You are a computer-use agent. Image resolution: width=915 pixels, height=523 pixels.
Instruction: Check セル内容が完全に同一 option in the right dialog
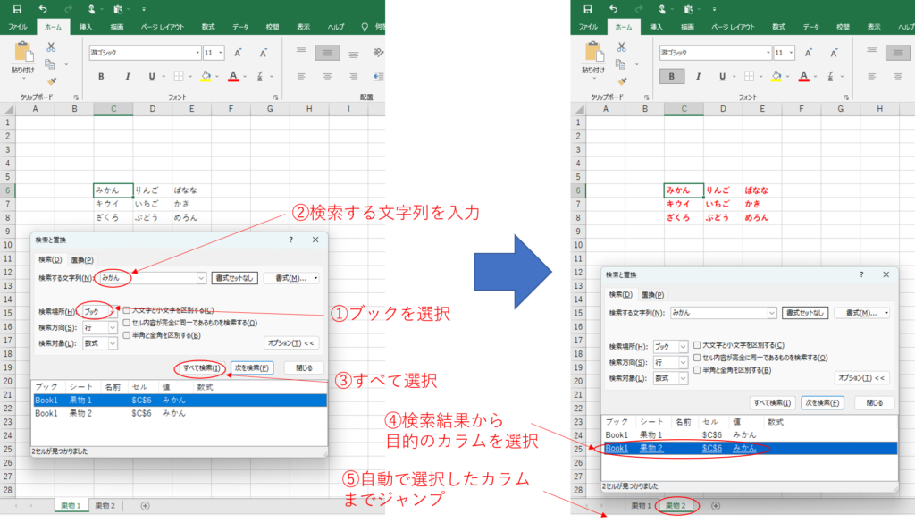tap(698, 358)
